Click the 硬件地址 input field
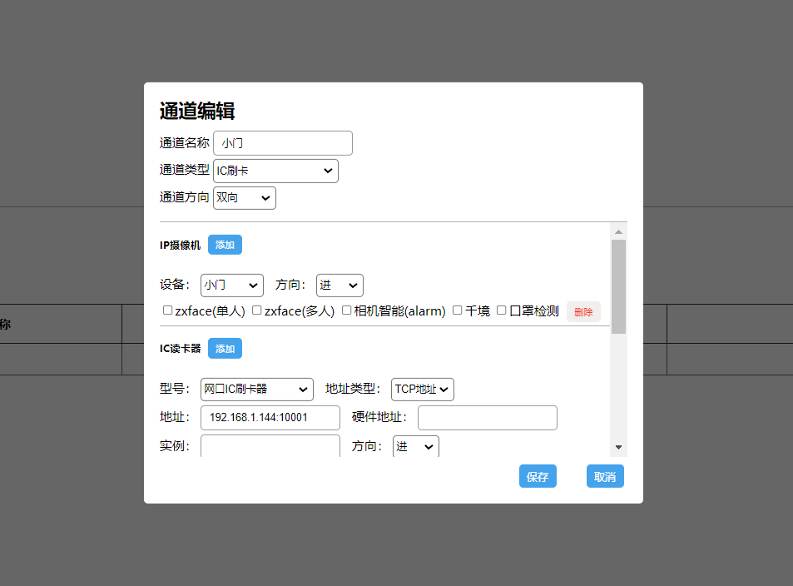The image size is (793, 586). tap(487, 418)
